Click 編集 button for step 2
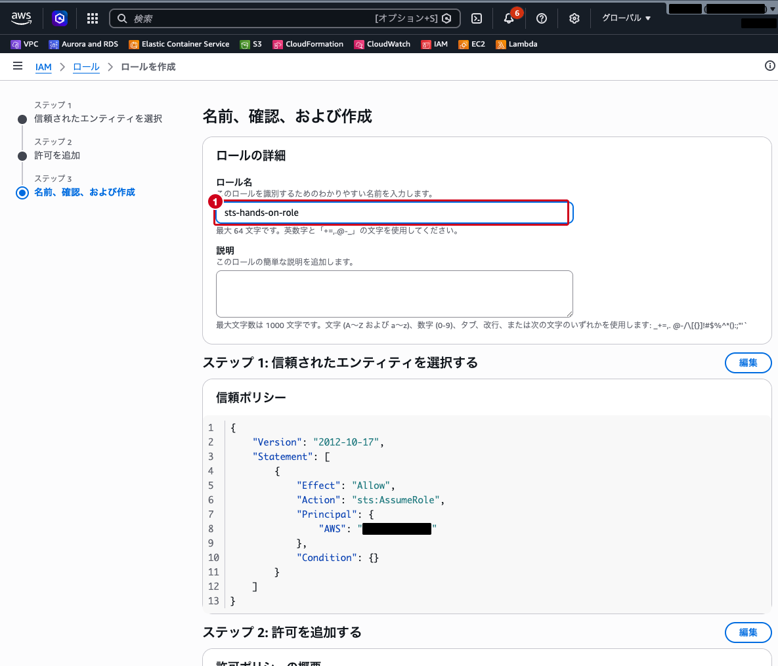 (x=748, y=633)
